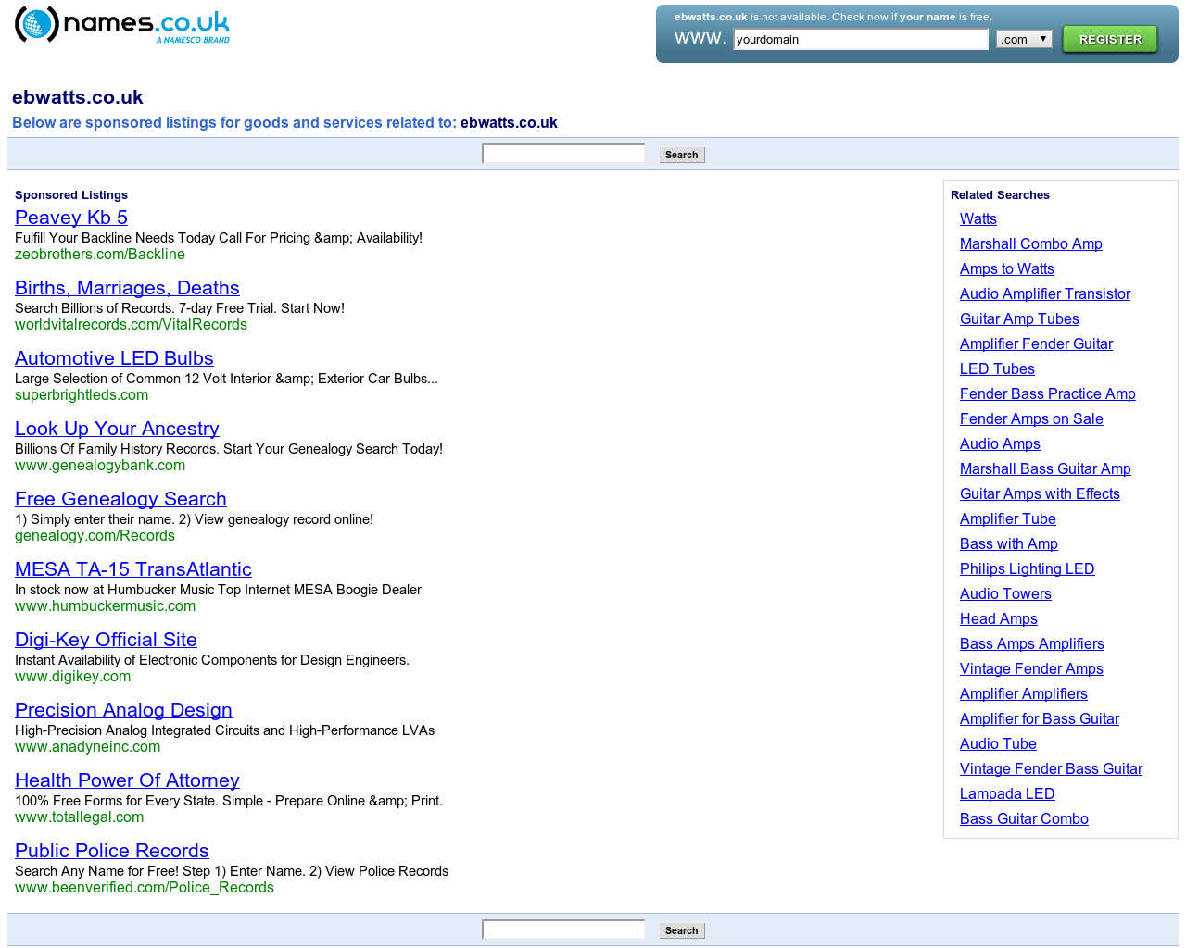Click www.genealogybank.com URL
The height and width of the screenshot is (948, 1186).
(x=100, y=466)
